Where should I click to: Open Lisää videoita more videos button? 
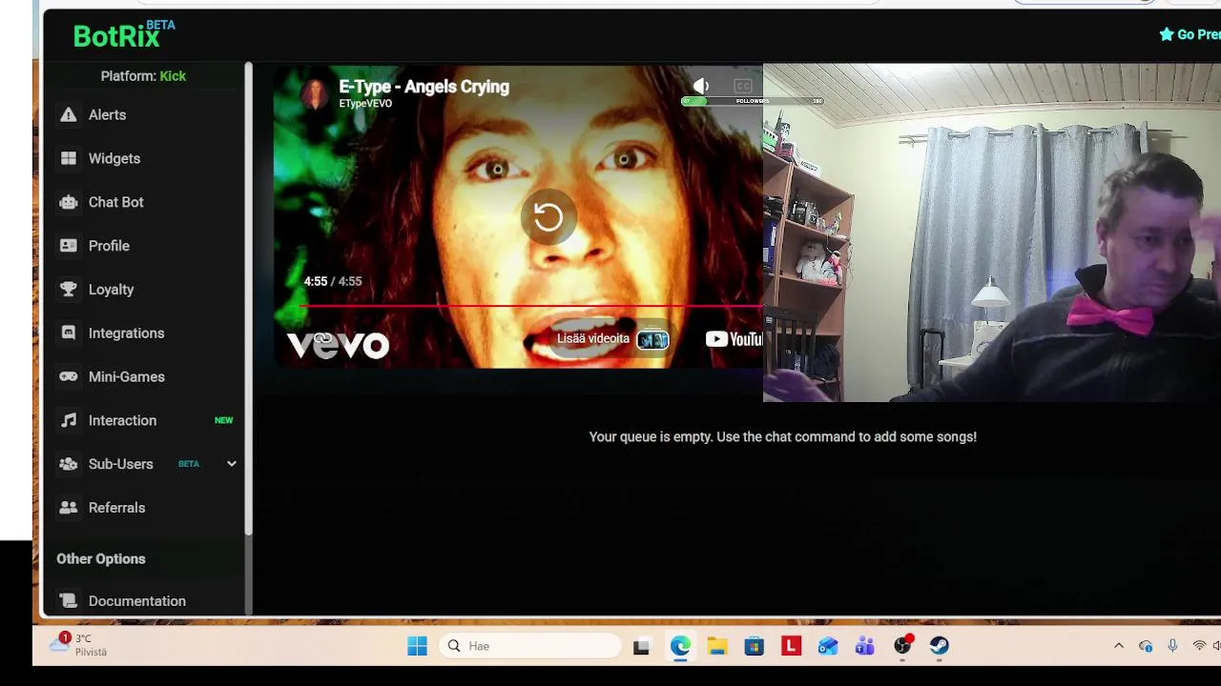coord(614,339)
